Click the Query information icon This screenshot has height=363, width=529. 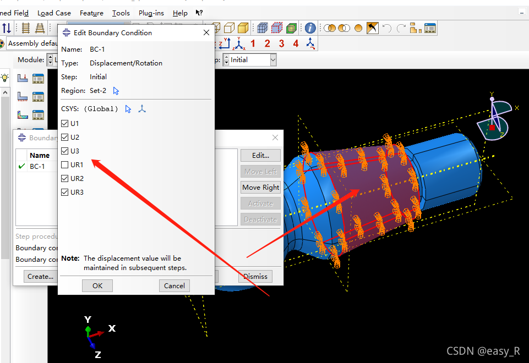[x=310, y=28]
